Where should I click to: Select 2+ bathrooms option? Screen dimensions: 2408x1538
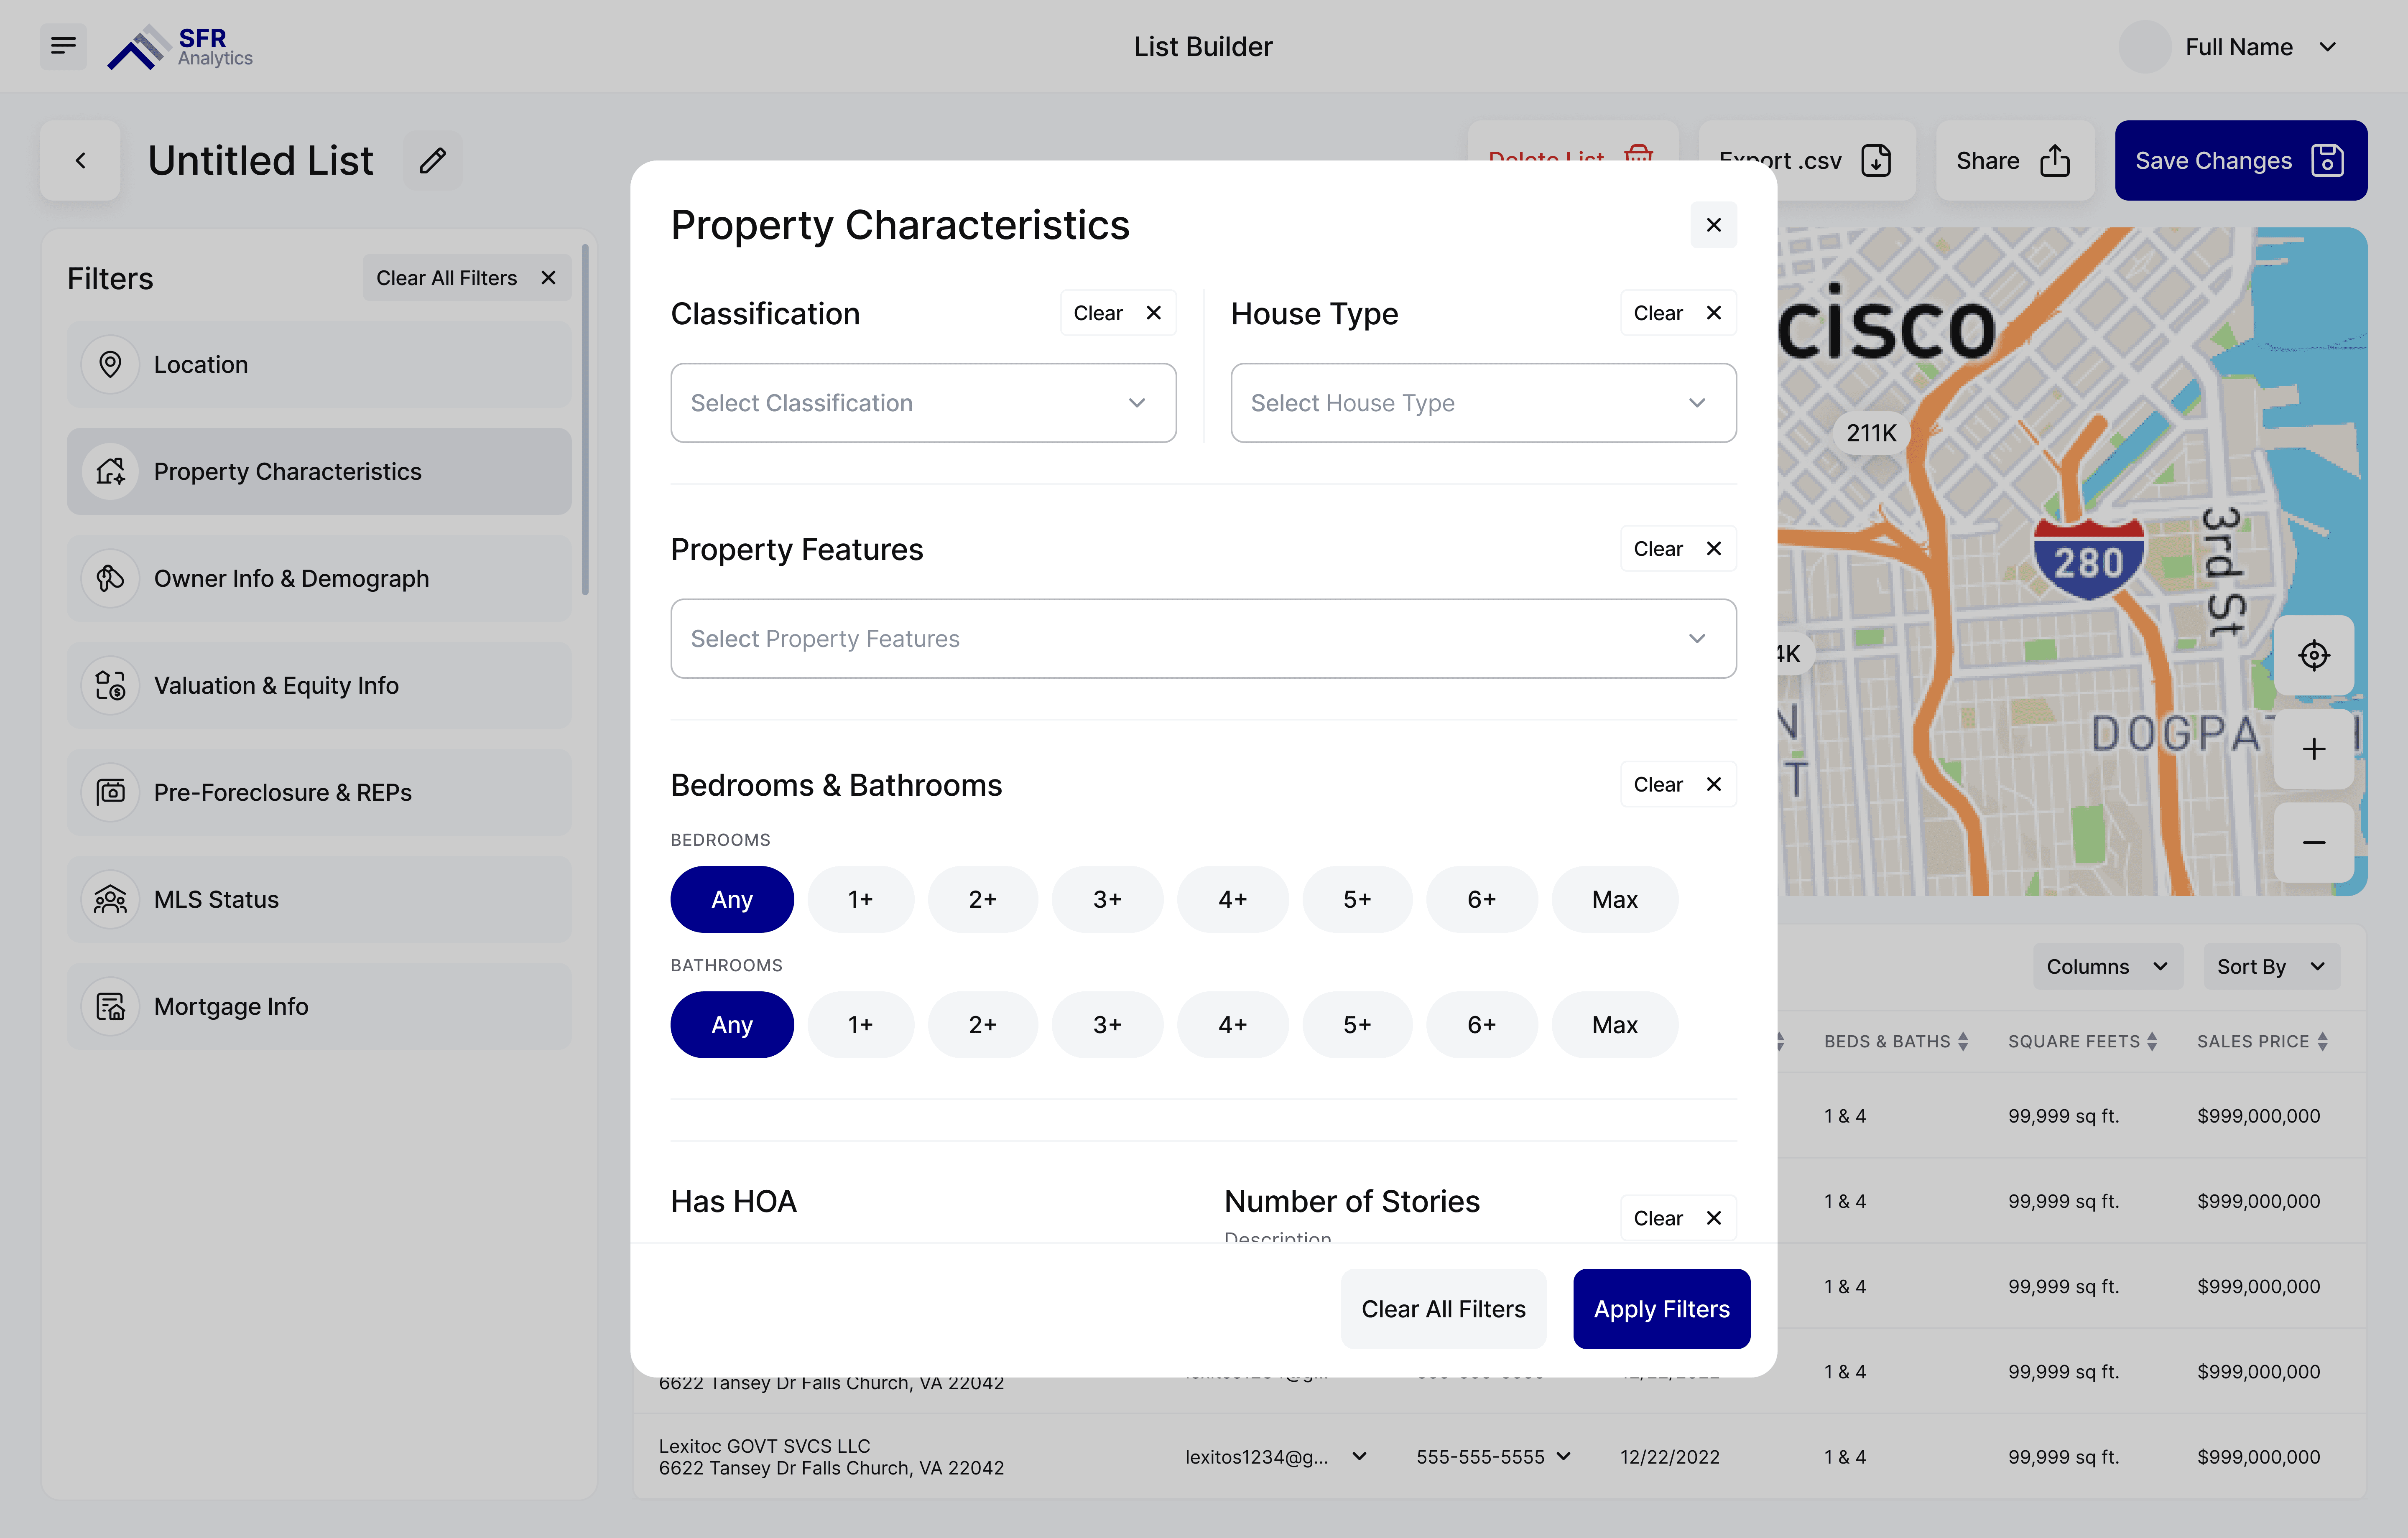[x=982, y=1024]
